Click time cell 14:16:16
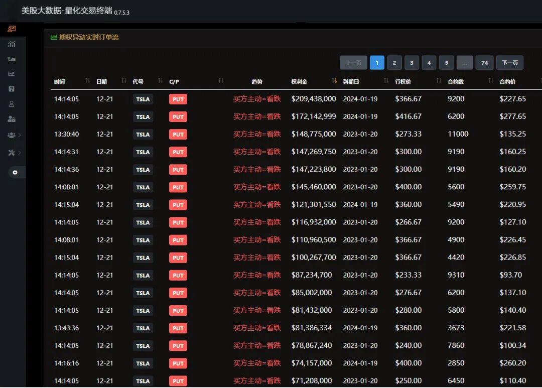The height and width of the screenshot is (388, 542). point(66,363)
